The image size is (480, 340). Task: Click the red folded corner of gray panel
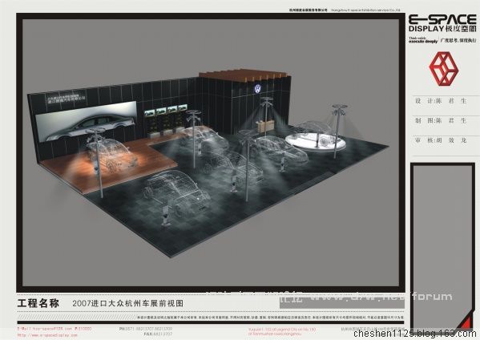pyautogui.click(x=466, y=323)
